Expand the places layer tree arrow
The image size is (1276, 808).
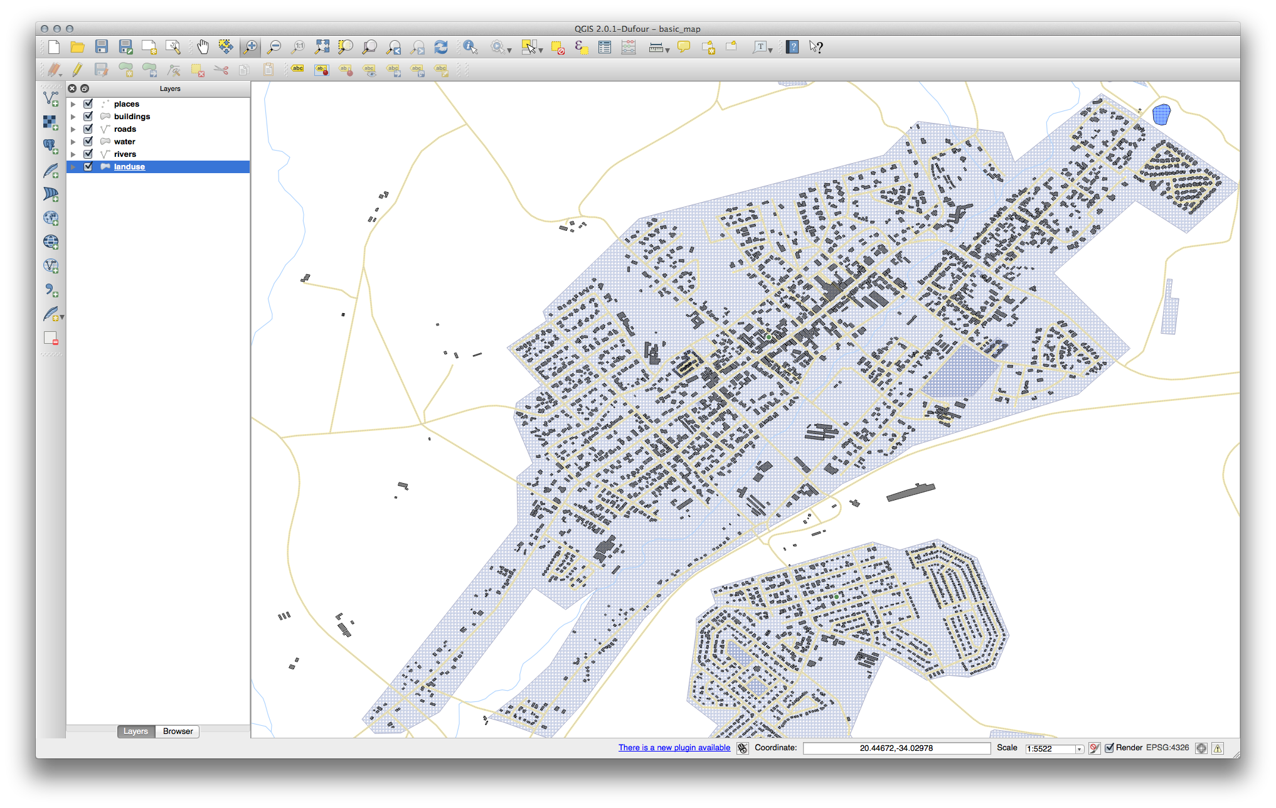click(73, 104)
